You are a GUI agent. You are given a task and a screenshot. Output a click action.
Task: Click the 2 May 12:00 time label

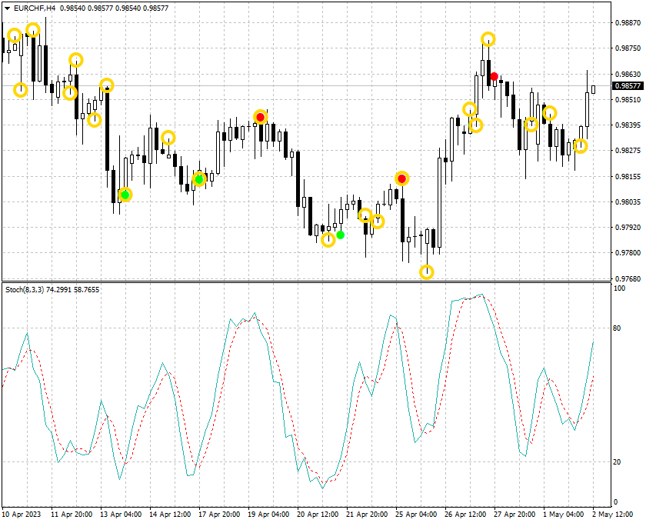click(613, 515)
